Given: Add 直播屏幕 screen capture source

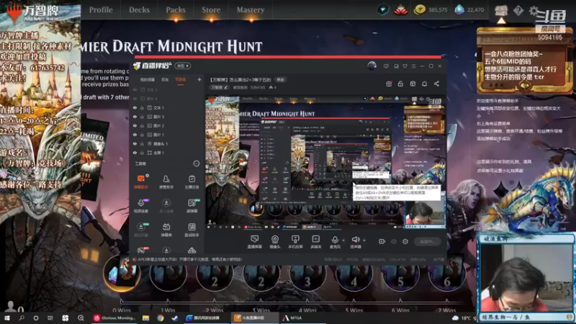Looking at the screenshot, I should 254,242.
